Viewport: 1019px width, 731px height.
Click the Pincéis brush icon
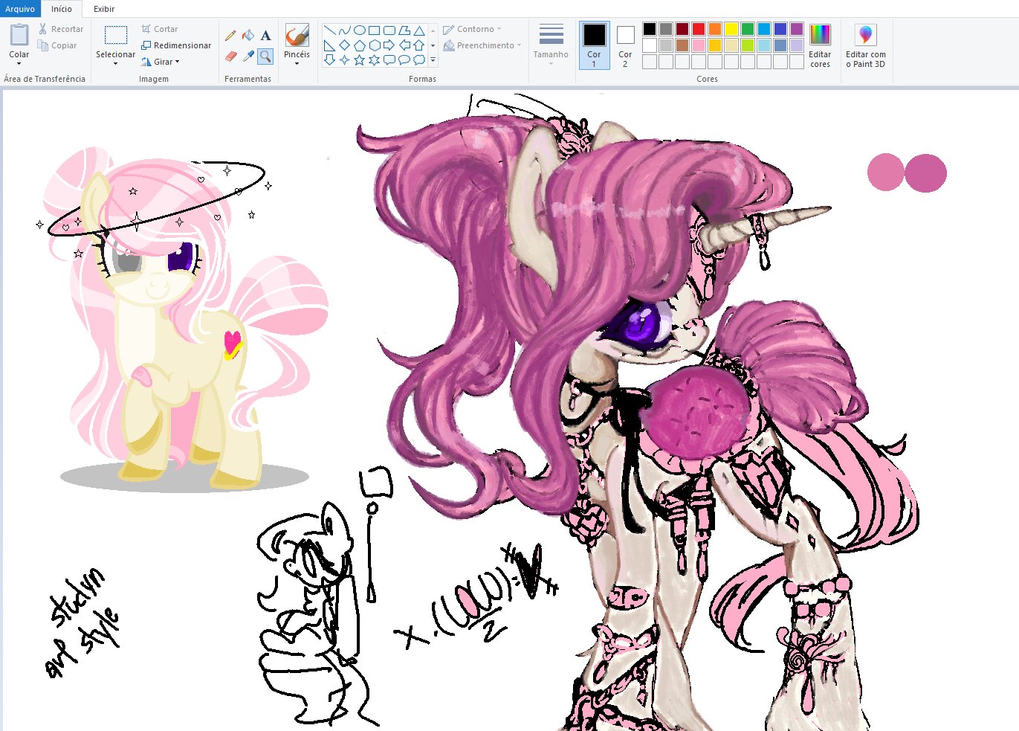point(297,35)
